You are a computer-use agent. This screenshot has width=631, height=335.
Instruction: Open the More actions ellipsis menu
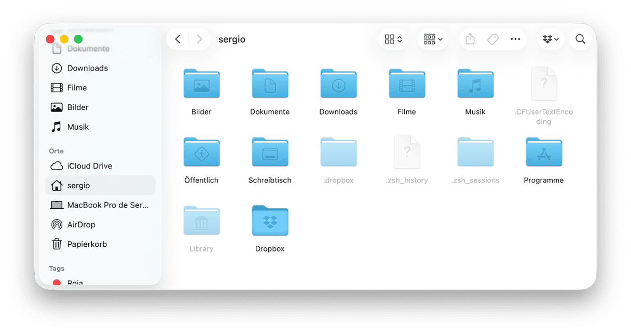(x=515, y=39)
